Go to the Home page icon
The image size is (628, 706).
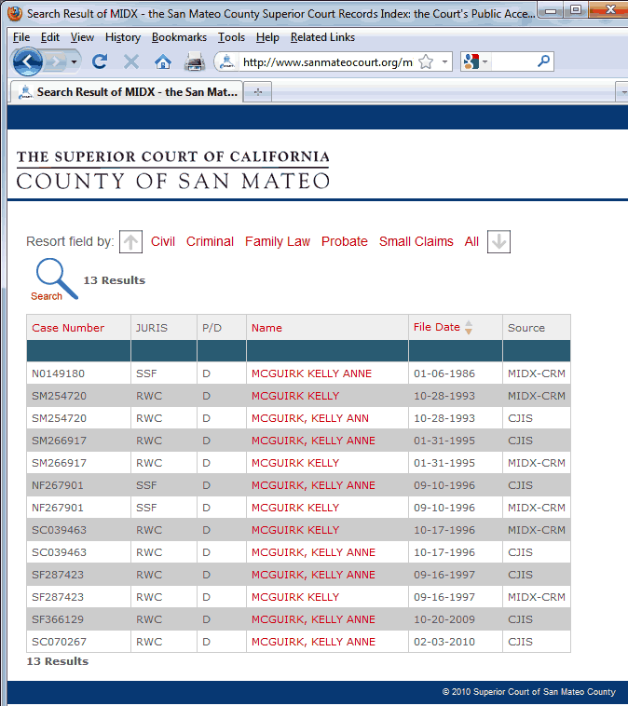coord(163,61)
